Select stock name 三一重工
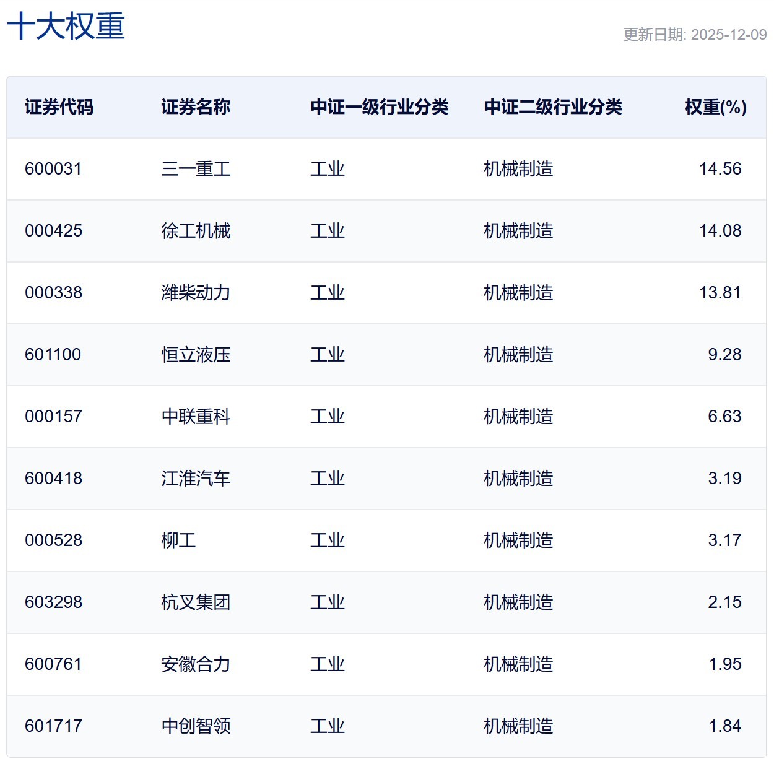The height and width of the screenshot is (764, 774). [196, 169]
